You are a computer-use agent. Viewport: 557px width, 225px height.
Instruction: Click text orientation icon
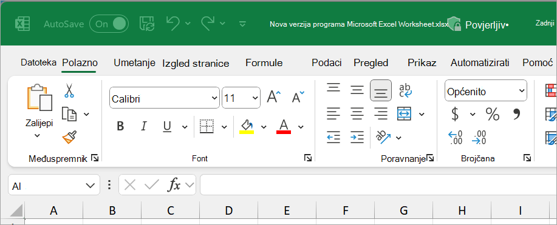click(383, 137)
